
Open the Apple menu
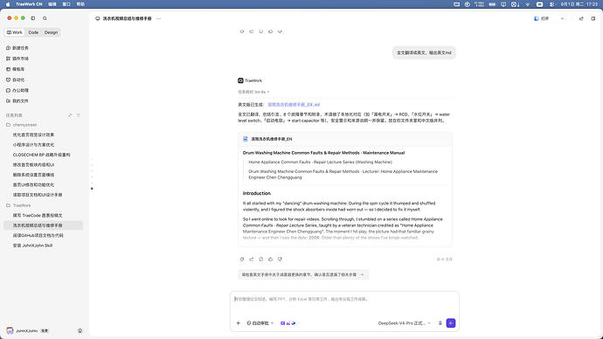point(8,4)
